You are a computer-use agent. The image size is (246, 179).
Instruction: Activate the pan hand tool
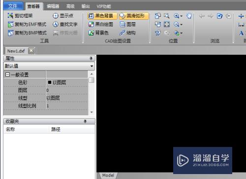(189, 16)
